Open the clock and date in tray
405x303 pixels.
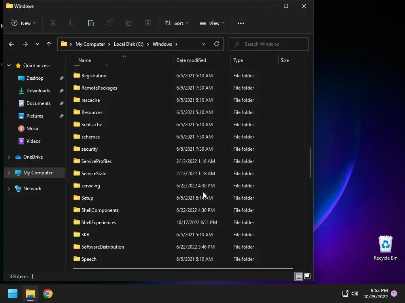(376, 294)
